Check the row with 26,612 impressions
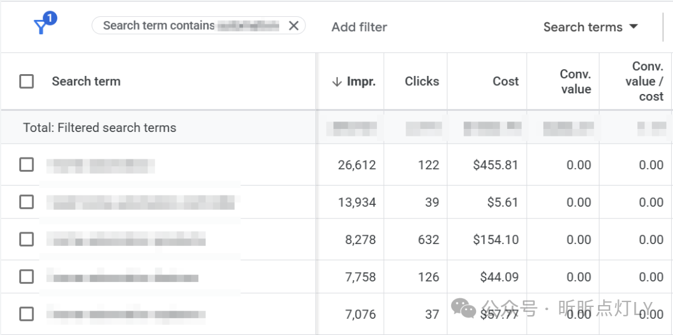673x335 pixels. 26,165
